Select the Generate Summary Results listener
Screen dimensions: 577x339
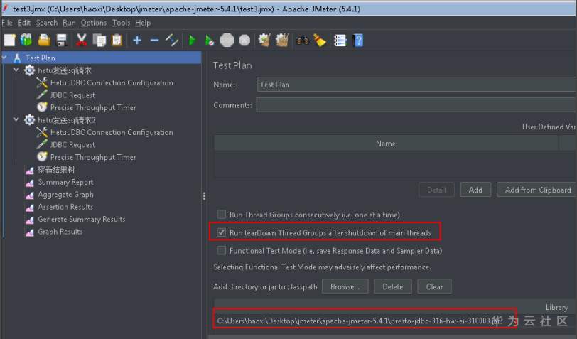81,220
